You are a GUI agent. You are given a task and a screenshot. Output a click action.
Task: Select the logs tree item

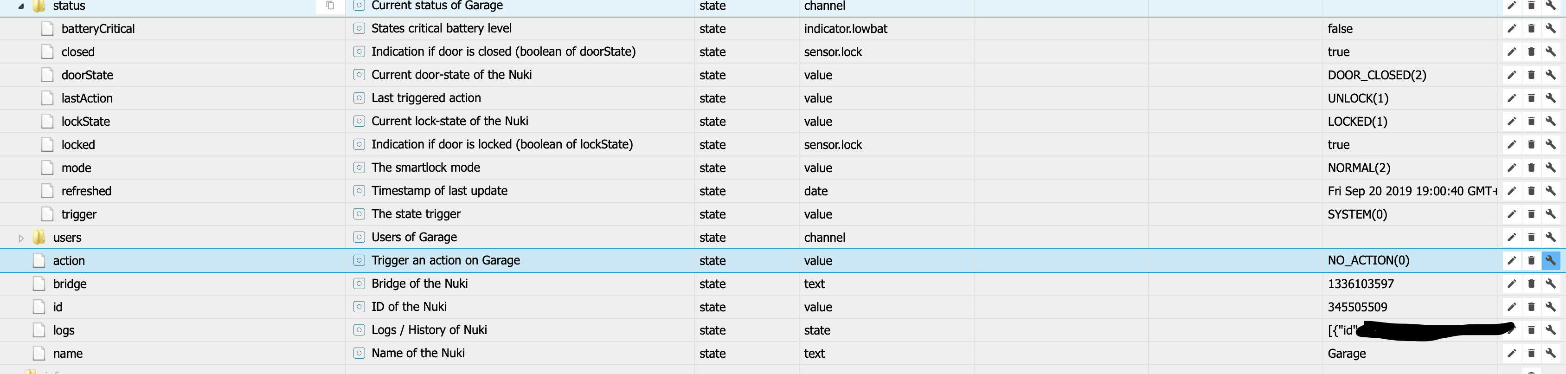coord(63,330)
